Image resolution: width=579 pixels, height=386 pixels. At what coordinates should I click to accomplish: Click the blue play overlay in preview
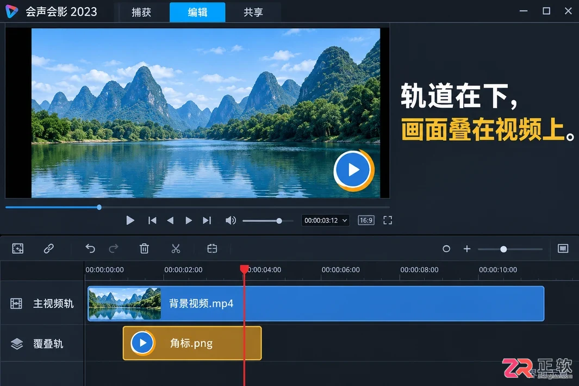click(353, 170)
